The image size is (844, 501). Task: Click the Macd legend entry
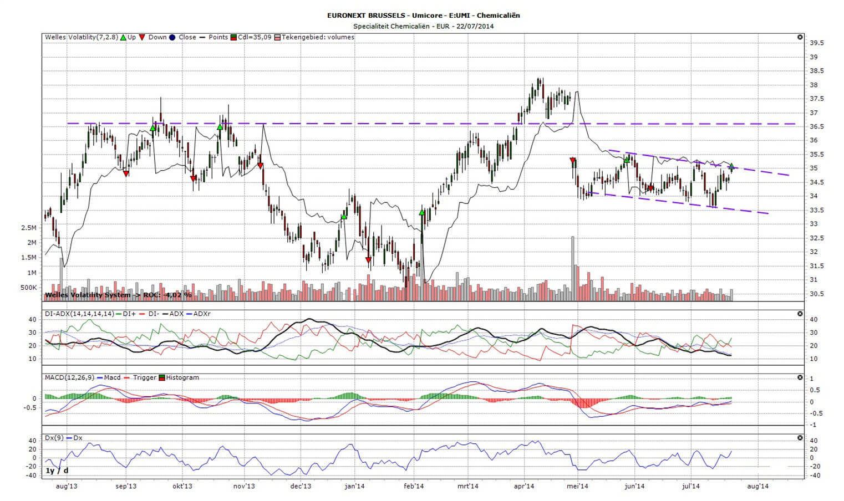click(x=108, y=377)
